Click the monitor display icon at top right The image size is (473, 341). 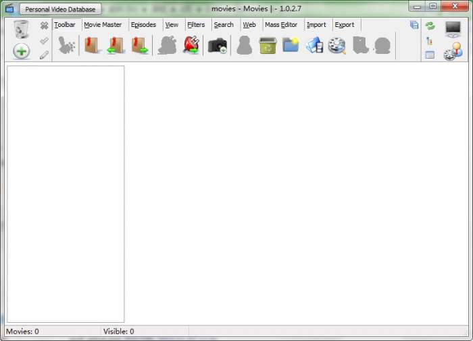pos(453,29)
